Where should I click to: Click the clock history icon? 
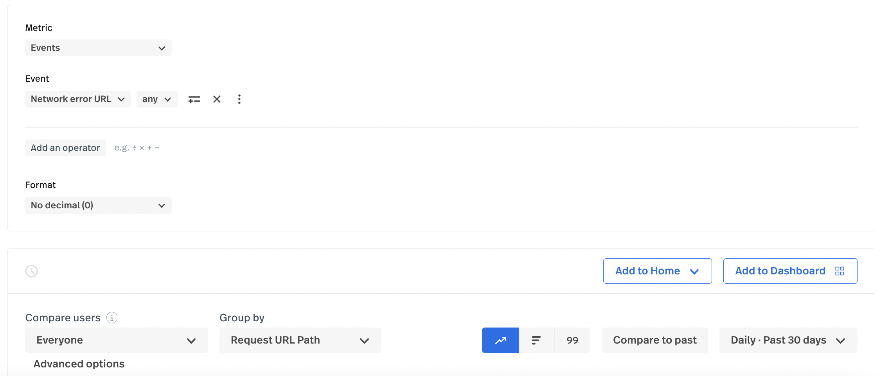(x=32, y=271)
